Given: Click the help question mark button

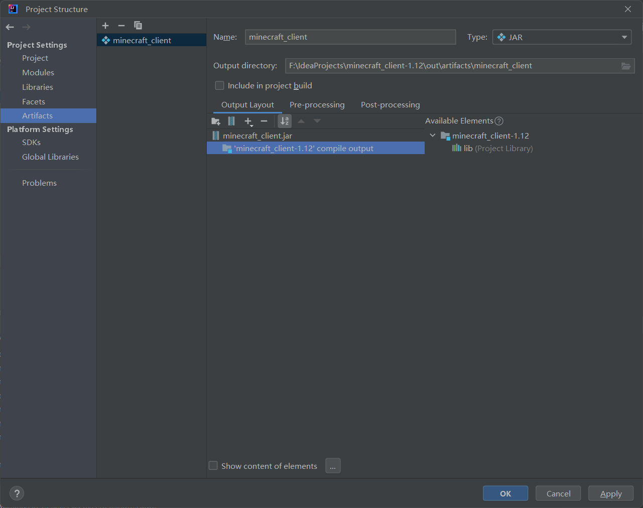Looking at the screenshot, I should [17, 493].
